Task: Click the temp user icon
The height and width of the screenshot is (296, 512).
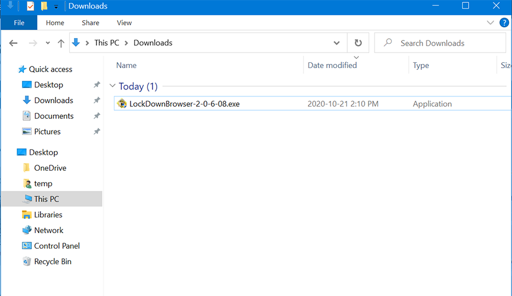Action: pos(27,183)
